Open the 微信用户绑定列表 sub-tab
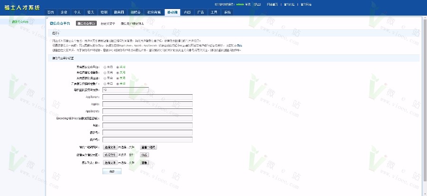 click(x=132, y=23)
